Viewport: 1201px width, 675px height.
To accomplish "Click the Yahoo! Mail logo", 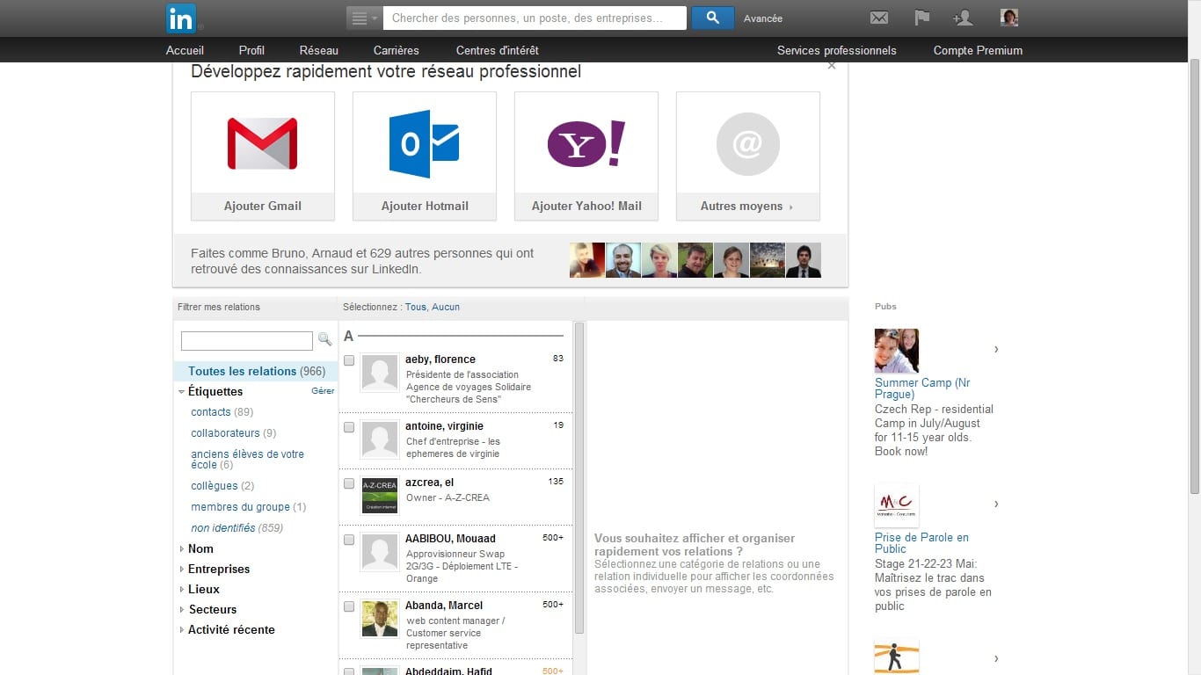I will pos(586,143).
